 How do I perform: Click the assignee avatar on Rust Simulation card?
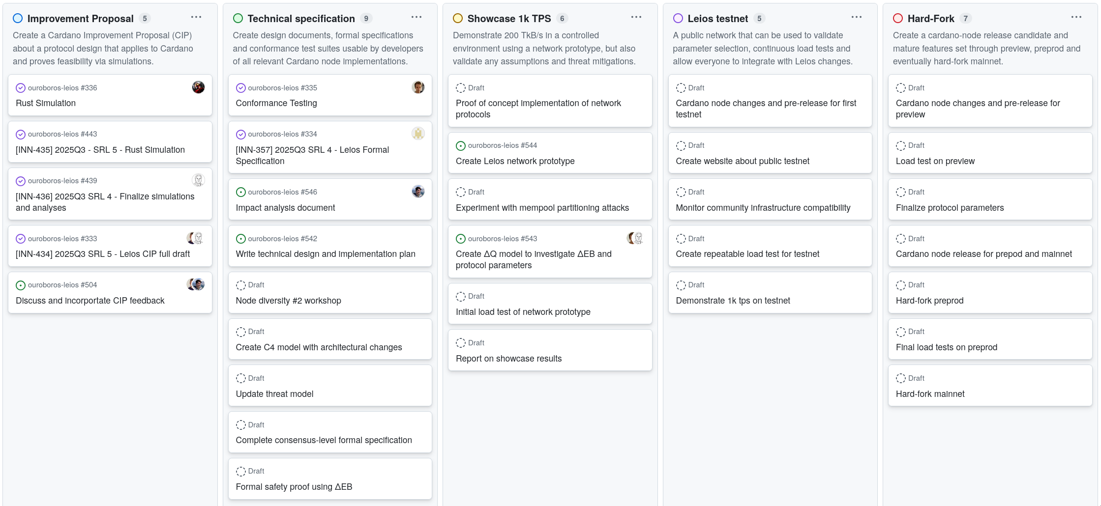(198, 87)
